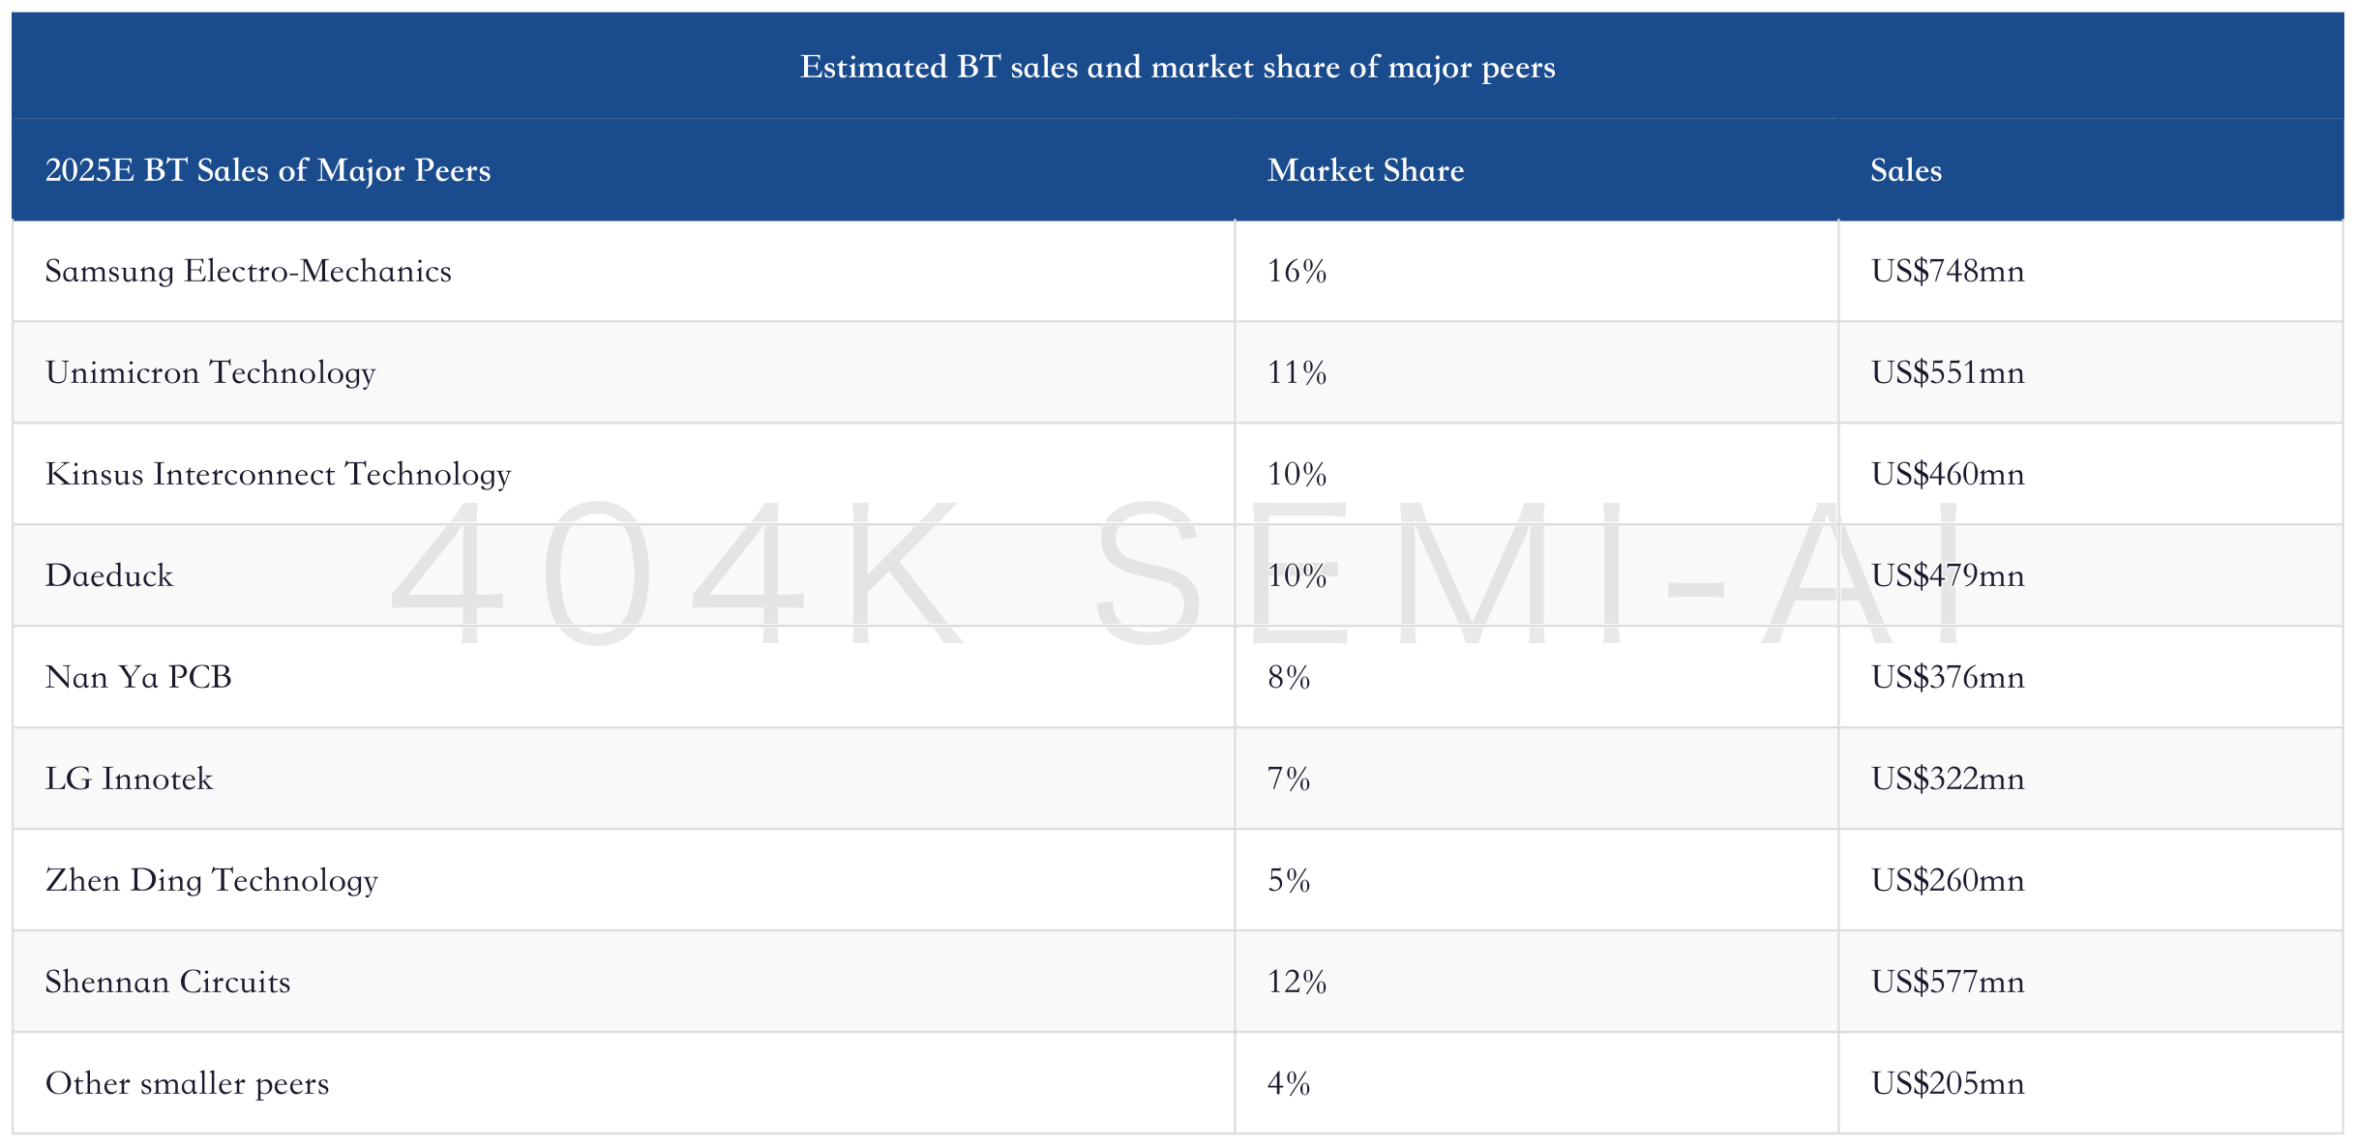Click the LG Innotek row name

click(x=129, y=779)
